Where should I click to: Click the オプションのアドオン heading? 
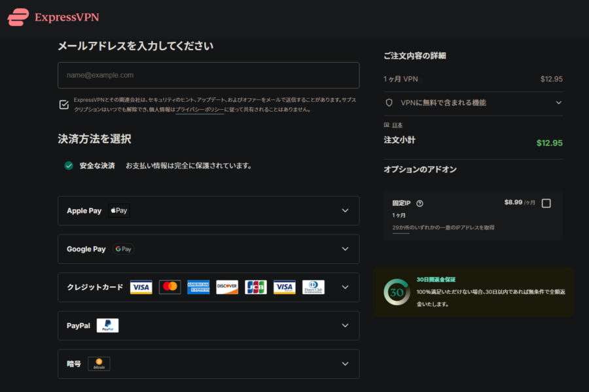[420, 170]
